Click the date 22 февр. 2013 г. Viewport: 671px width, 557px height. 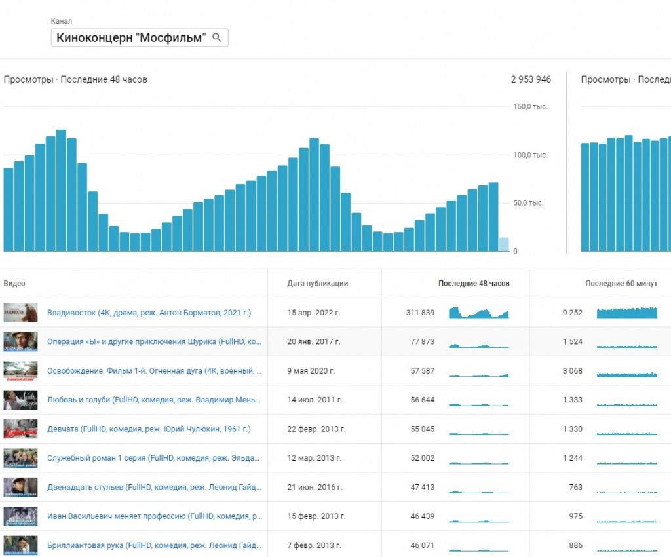click(x=316, y=429)
